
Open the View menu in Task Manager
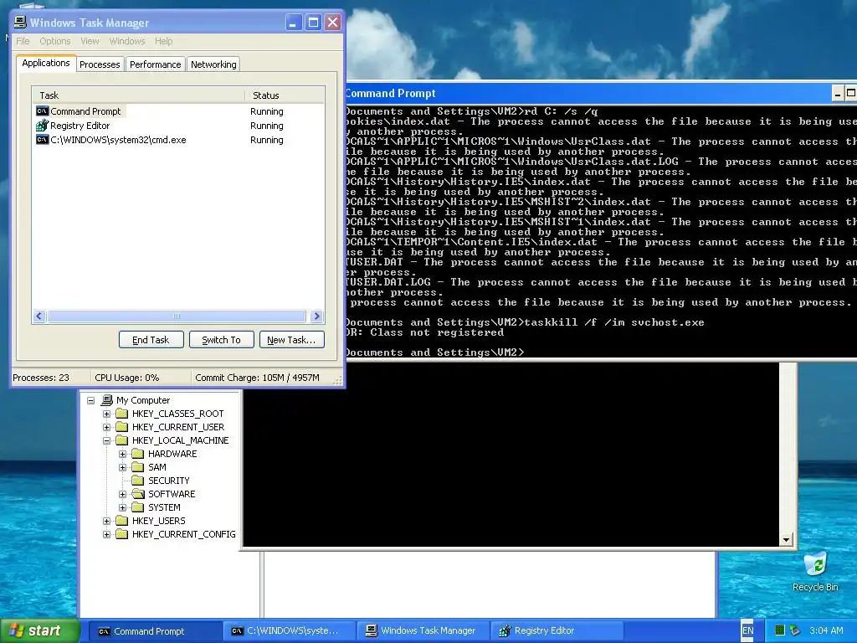(90, 41)
